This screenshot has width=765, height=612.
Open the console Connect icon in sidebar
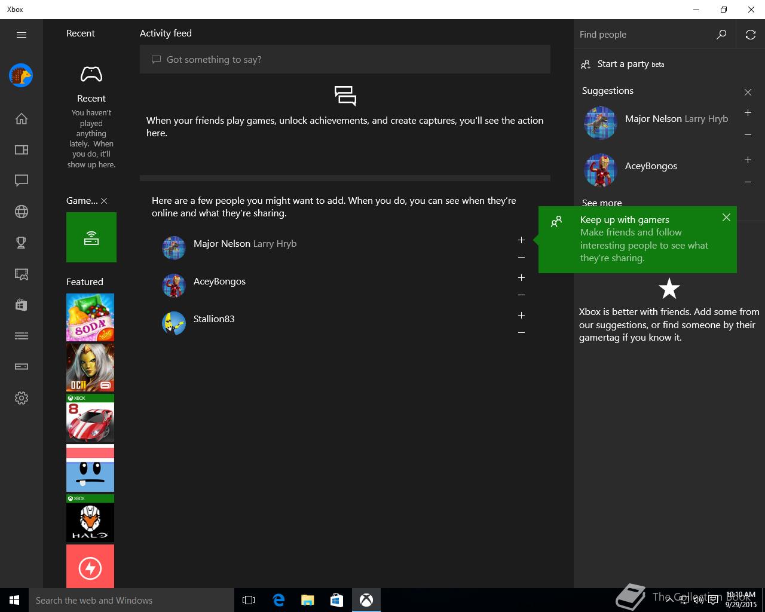[22, 366]
